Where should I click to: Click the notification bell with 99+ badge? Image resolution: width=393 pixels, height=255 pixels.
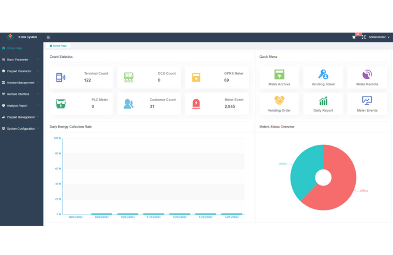[x=354, y=37]
